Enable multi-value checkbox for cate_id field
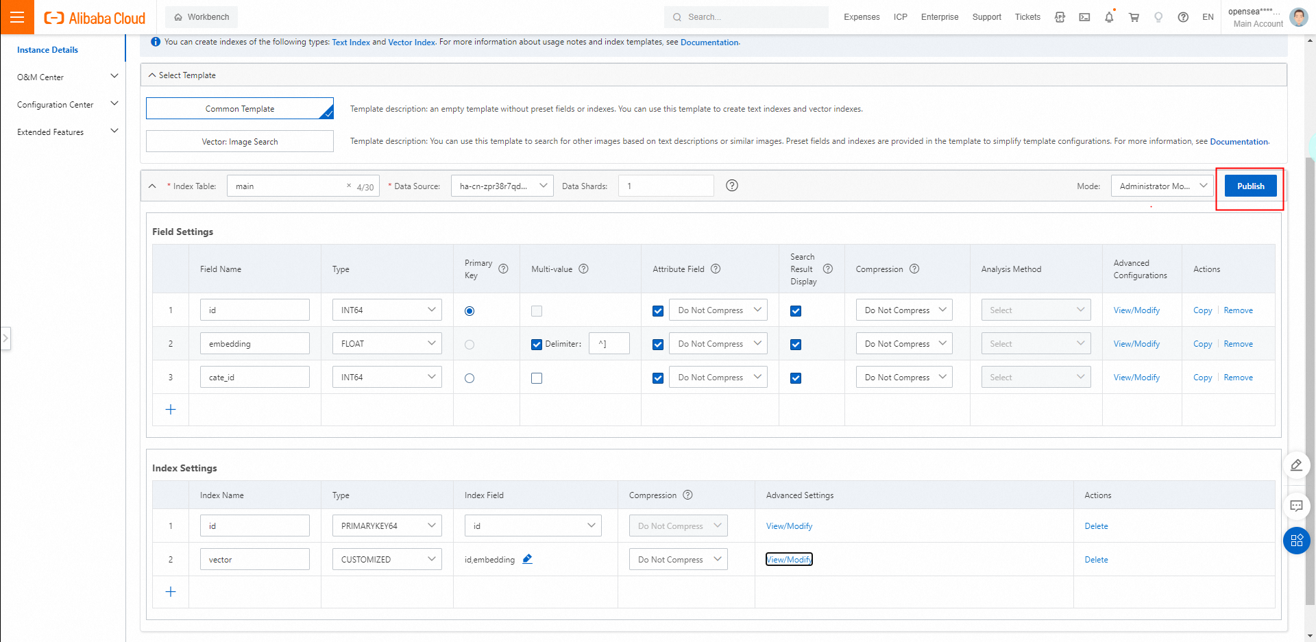This screenshot has width=1316, height=642. [x=537, y=378]
